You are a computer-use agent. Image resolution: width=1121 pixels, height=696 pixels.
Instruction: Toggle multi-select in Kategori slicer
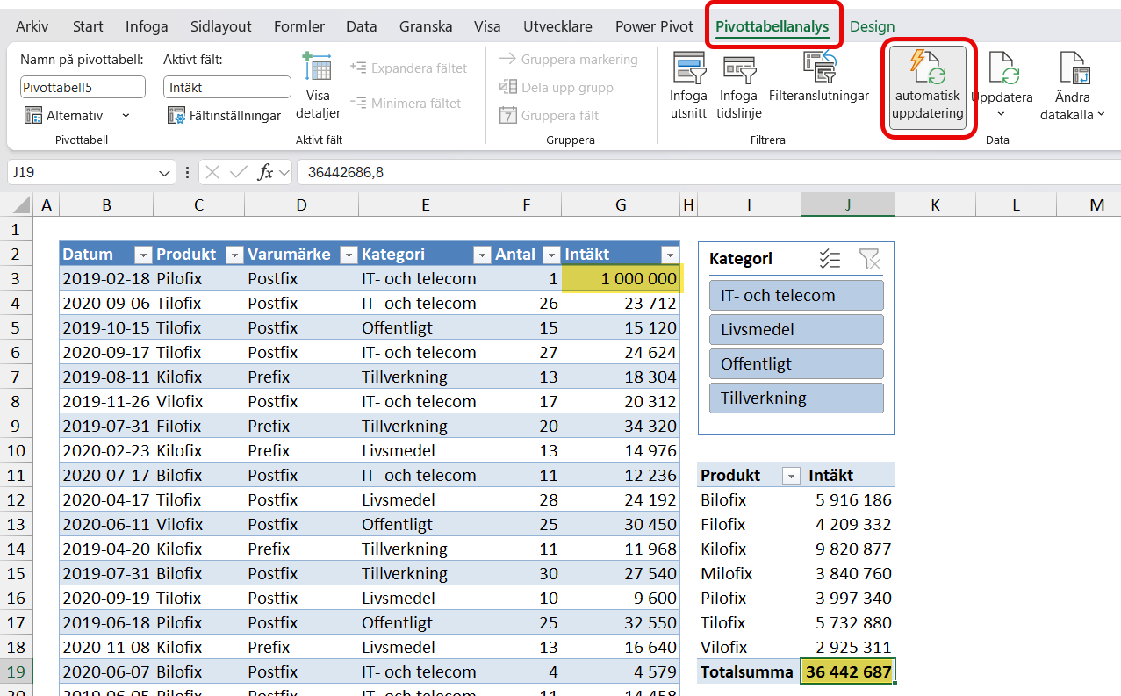[830, 258]
